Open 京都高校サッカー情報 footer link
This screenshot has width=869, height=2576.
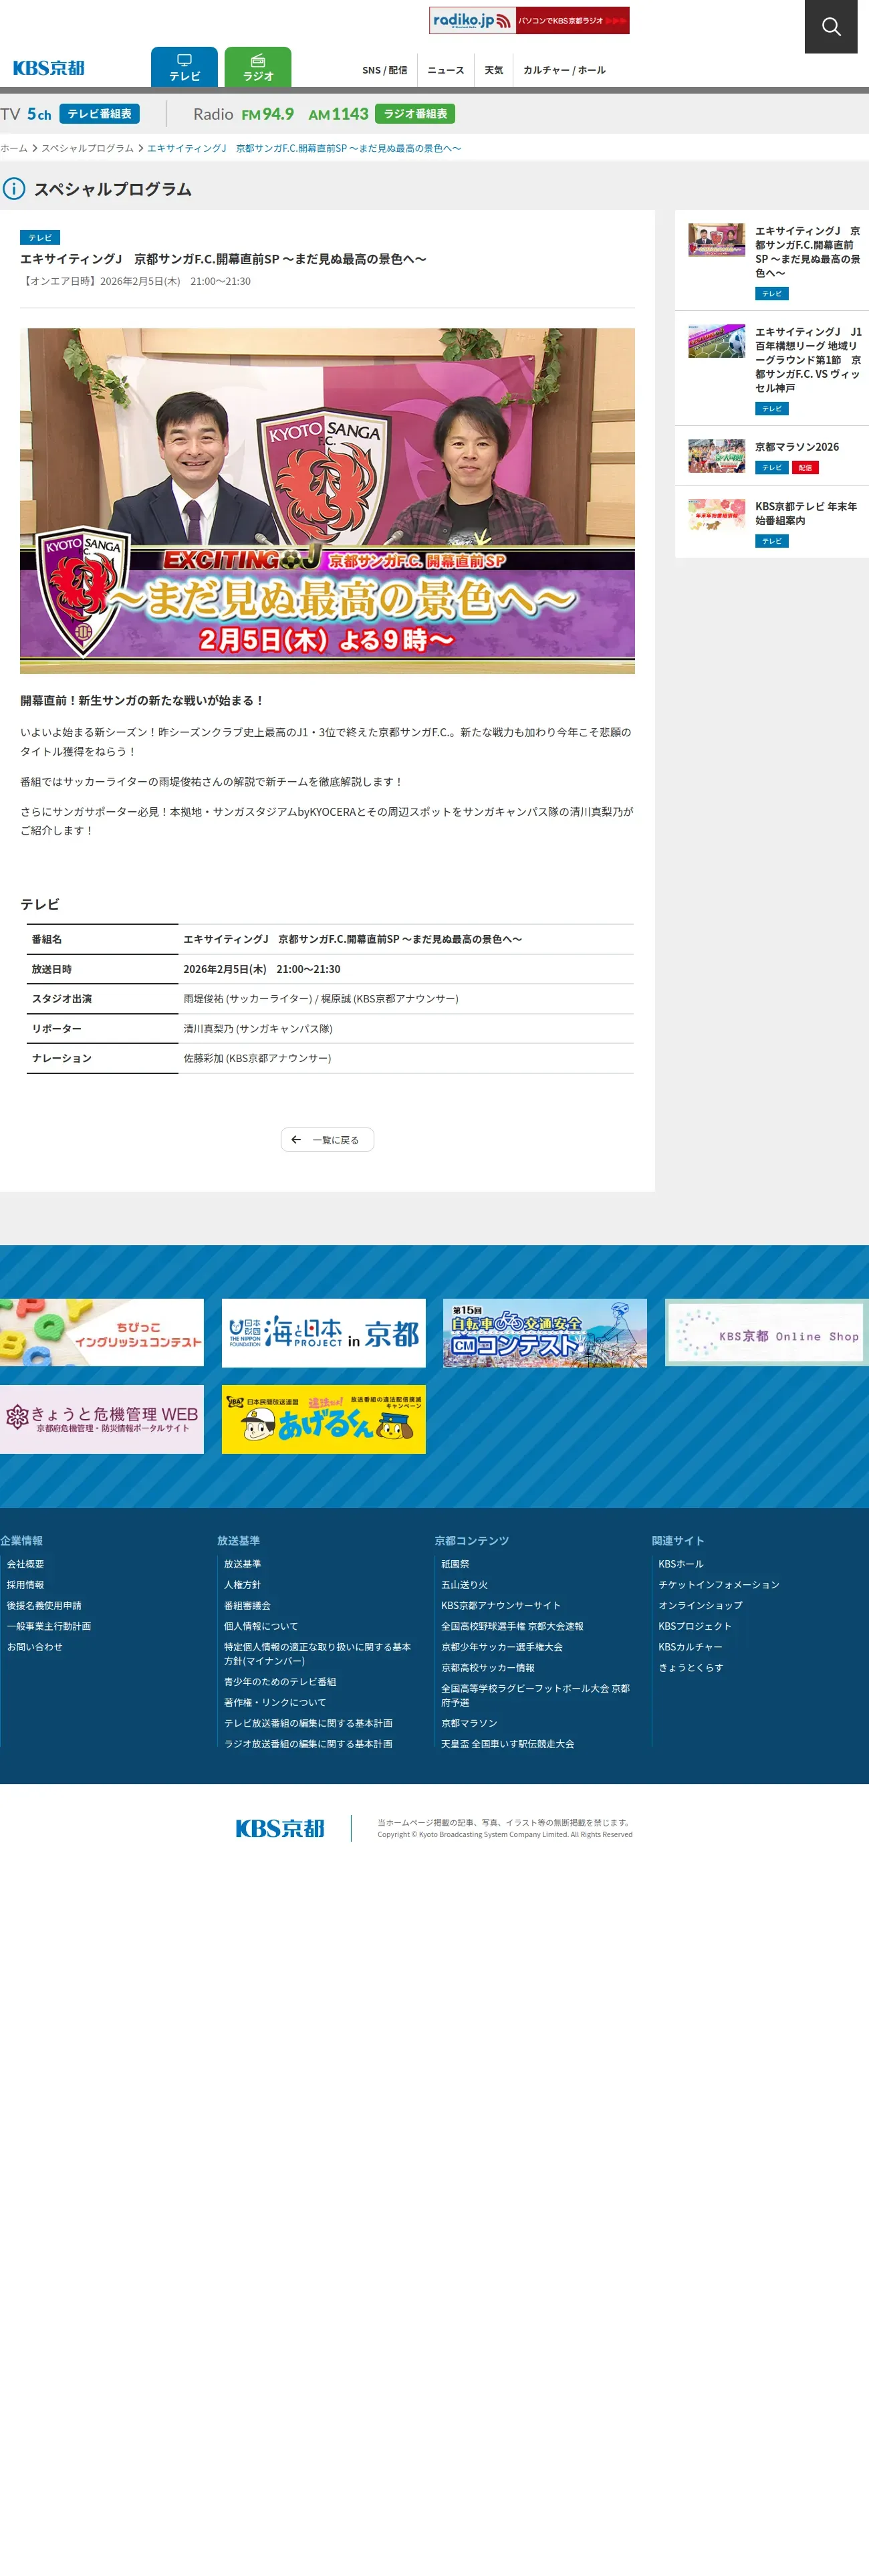(x=488, y=1668)
